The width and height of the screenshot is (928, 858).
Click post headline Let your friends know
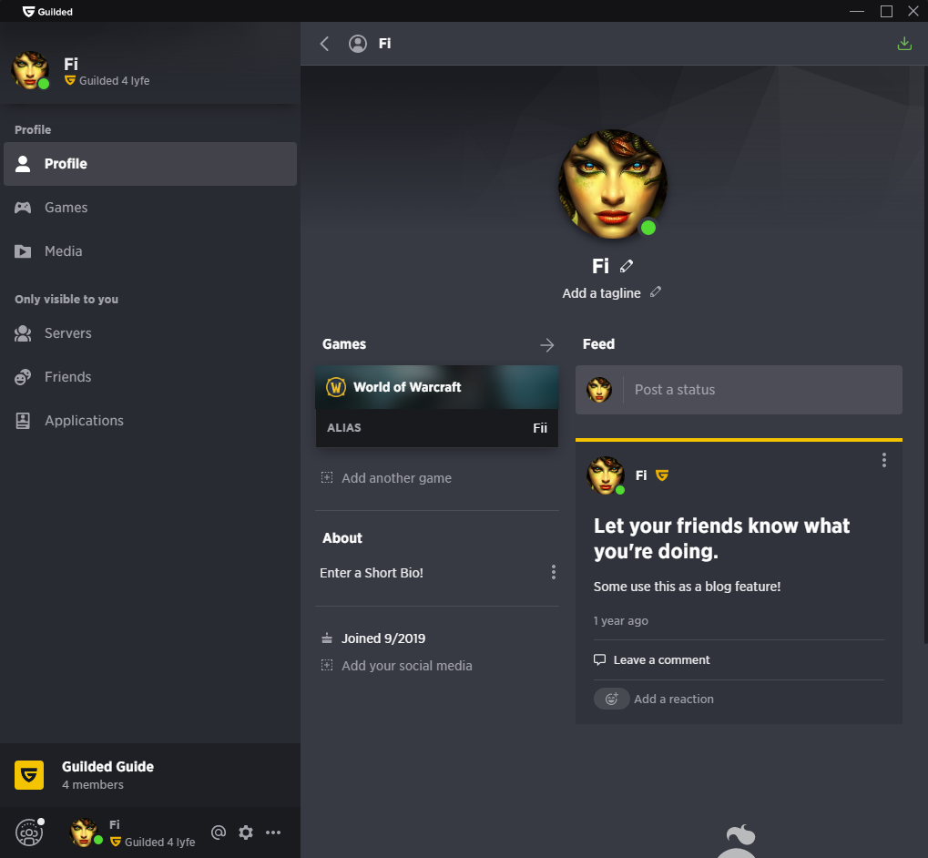click(721, 538)
